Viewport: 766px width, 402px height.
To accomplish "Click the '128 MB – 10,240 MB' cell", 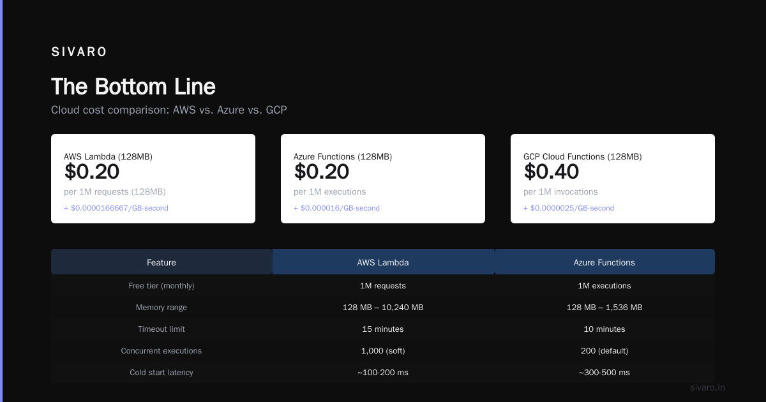I will (x=383, y=308).
